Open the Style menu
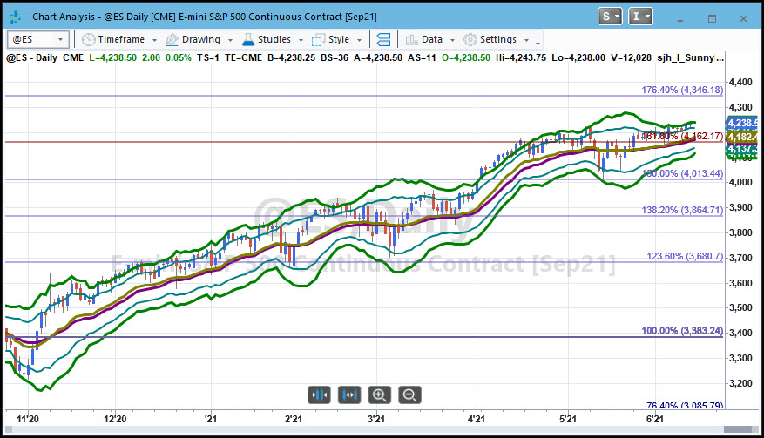Screen dimensions: 764x438 pyautogui.click(x=339, y=39)
